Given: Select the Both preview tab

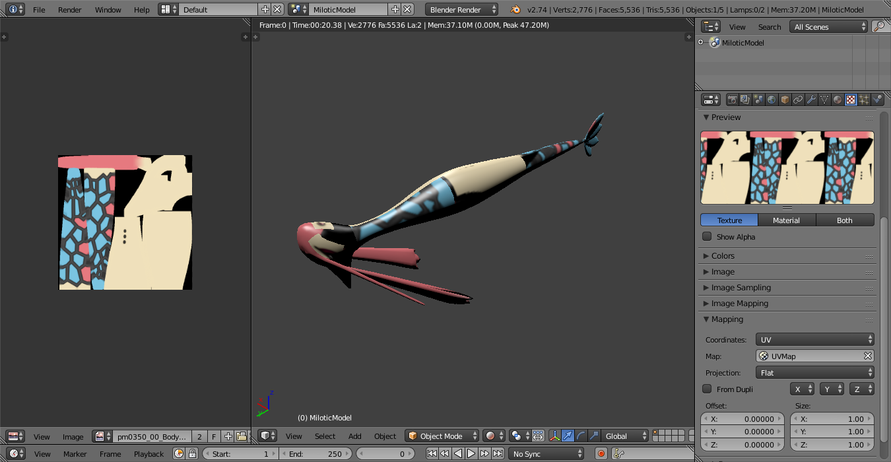Looking at the screenshot, I should [x=845, y=220].
